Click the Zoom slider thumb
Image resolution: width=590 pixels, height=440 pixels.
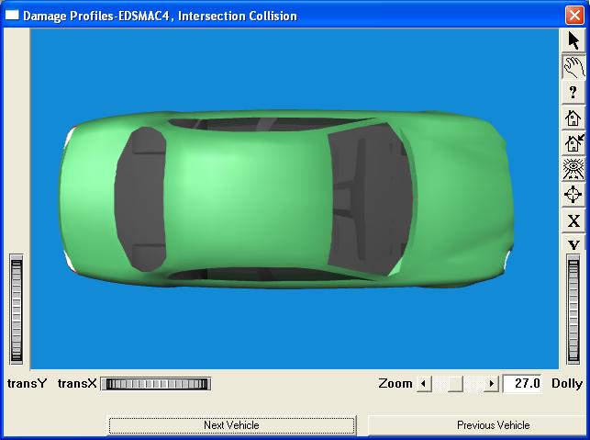[x=455, y=384]
